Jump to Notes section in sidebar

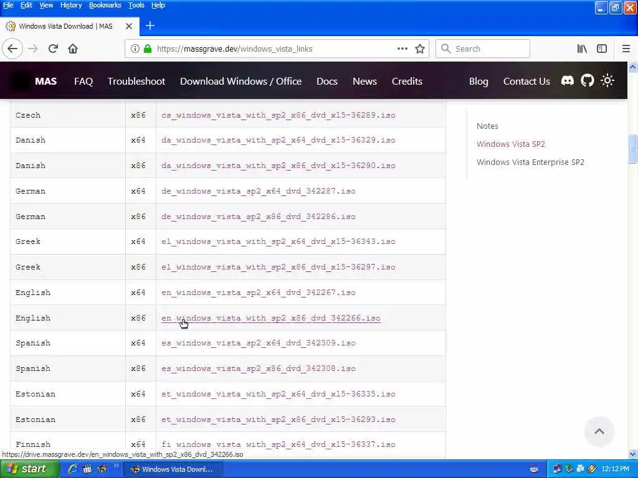pyautogui.click(x=487, y=126)
